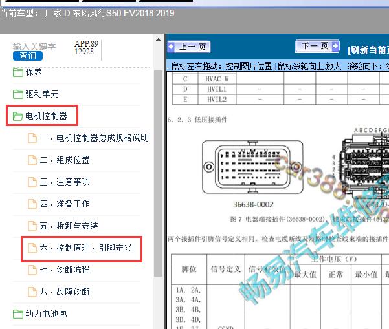The height and width of the screenshot is (329, 389).
Task: Click the 脚位 table header
Action: click(189, 269)
